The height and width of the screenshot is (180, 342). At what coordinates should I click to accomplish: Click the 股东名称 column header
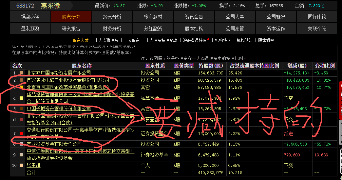(x=82, y=66)
